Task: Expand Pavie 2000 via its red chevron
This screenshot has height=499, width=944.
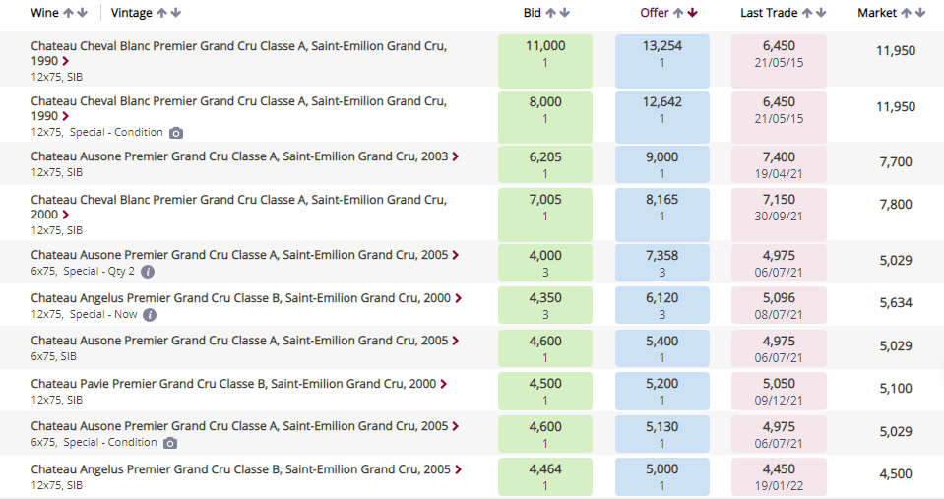Action: 444,384
